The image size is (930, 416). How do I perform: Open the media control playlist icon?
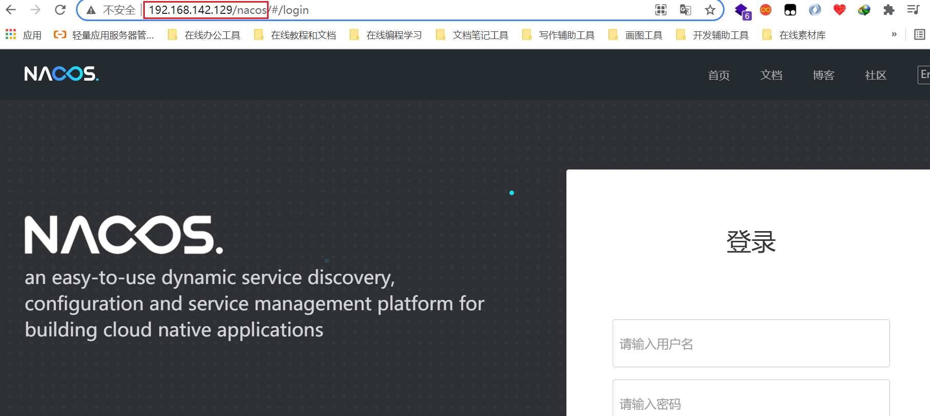[913, 10]
